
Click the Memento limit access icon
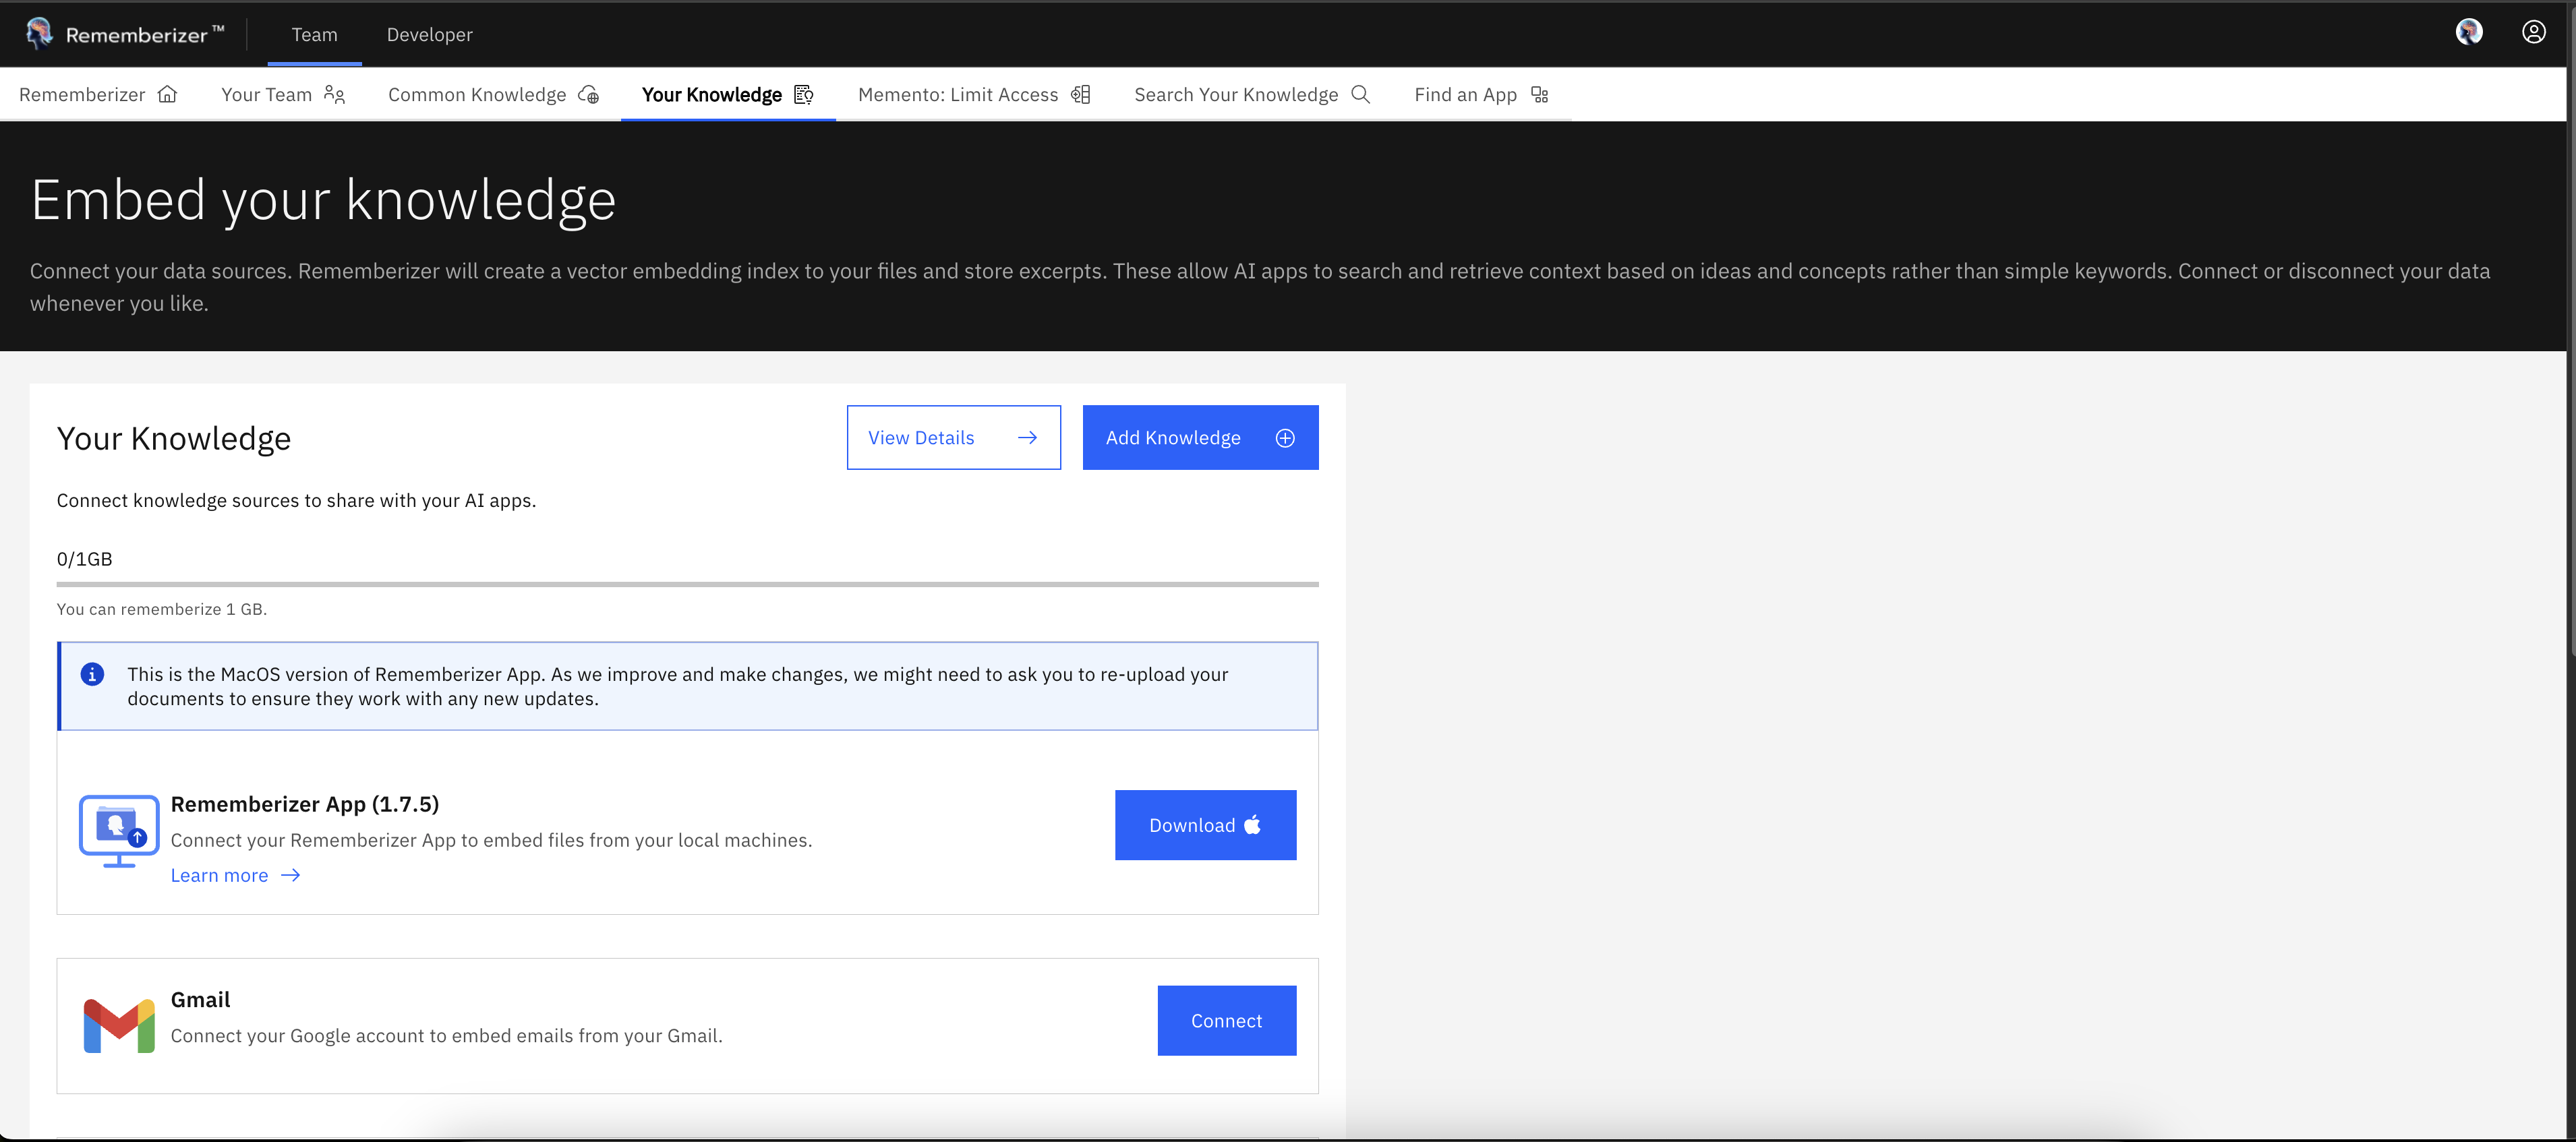tap(1080, 94)
